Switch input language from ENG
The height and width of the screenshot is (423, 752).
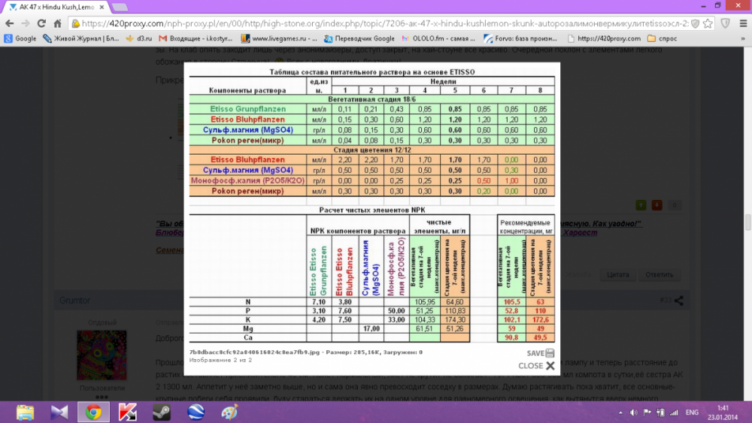coord(692,412)
